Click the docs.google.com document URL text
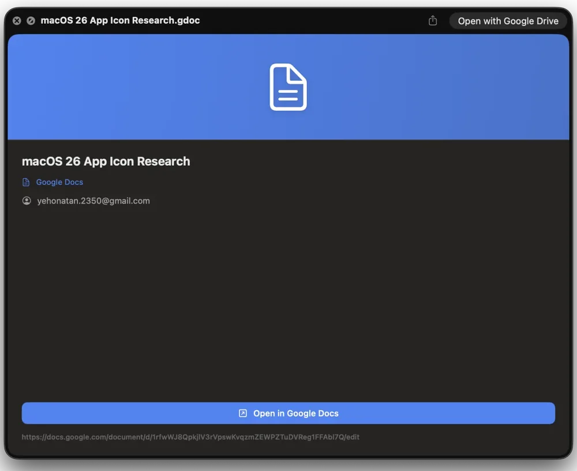Screen dimensions: 577x471 tap(190, 437)
